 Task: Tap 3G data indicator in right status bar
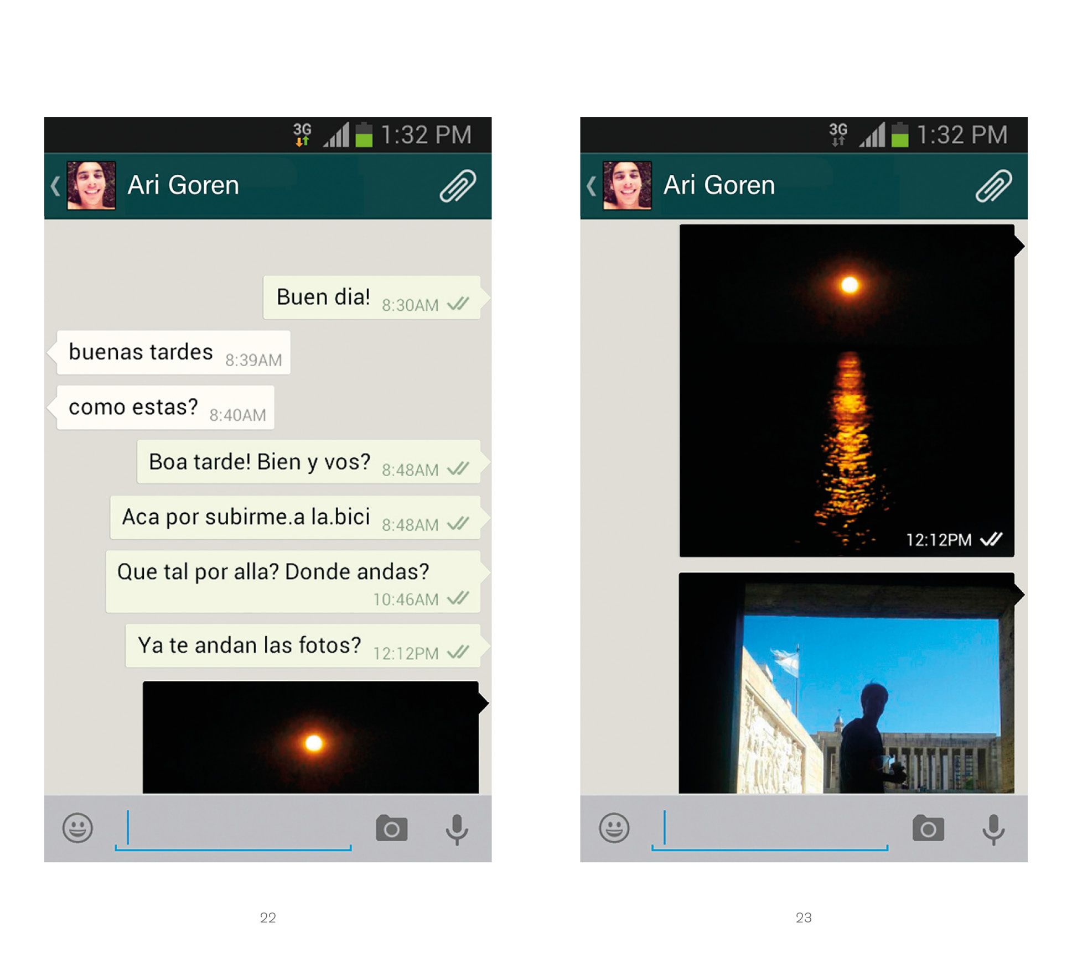click(838, 134)
